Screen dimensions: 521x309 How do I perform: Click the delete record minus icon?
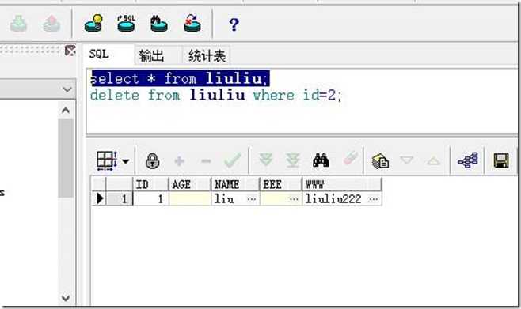206,161
